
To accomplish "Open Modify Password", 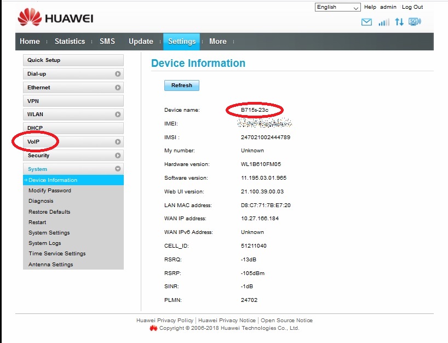I will coord(50,190).
